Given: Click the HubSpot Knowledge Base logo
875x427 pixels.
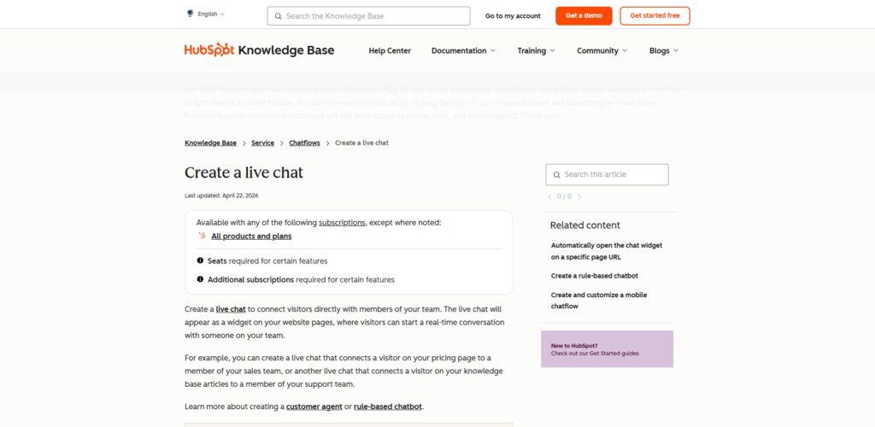Looking at the screenshot, I should [x=260, y=50].
